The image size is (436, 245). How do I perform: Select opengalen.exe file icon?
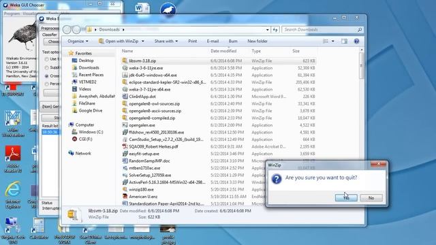pos(125,125)
